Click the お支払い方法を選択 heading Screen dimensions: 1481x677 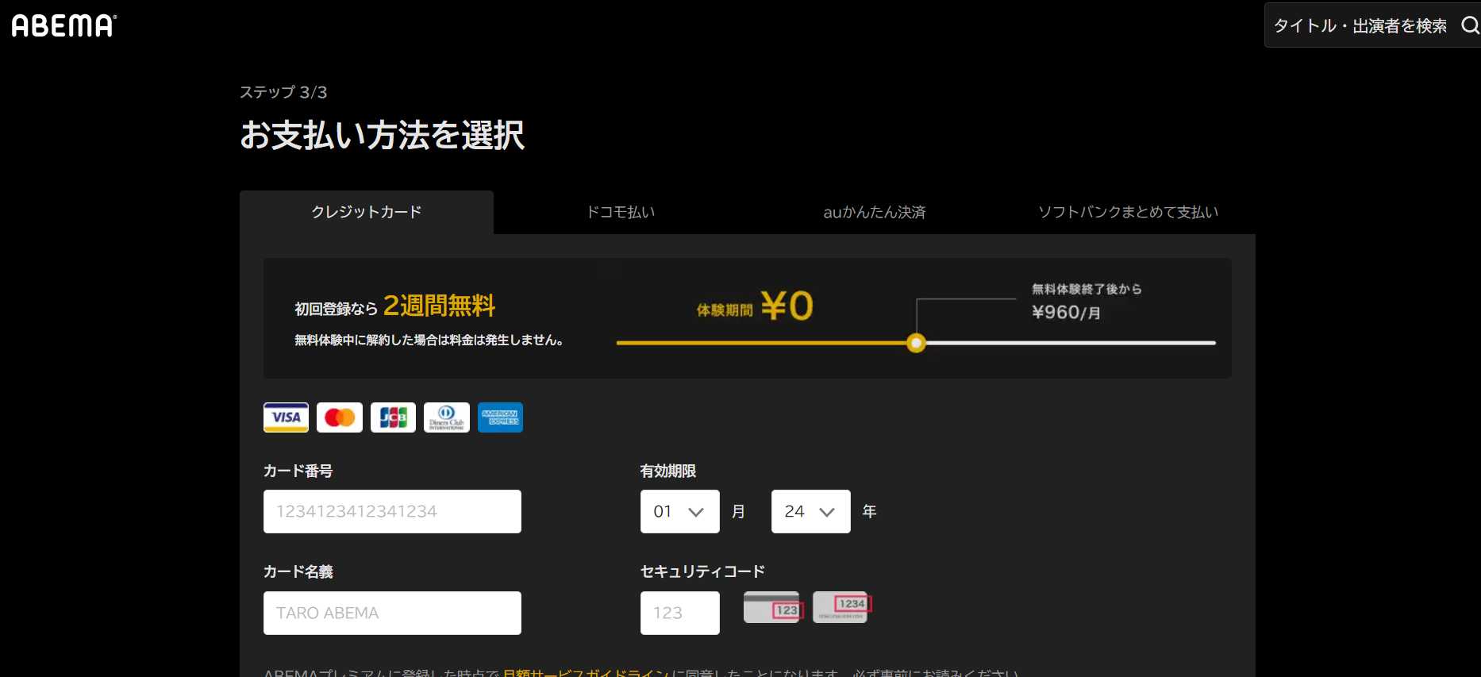pyautogui.click(x=382, y=135)
